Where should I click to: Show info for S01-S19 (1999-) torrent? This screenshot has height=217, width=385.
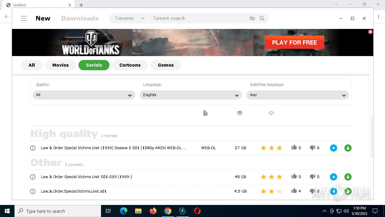tap(33, 177)
